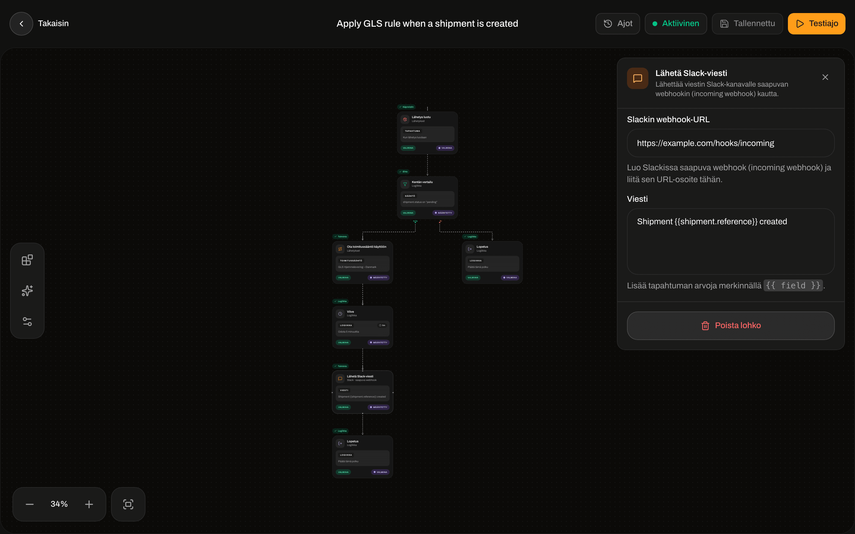The image size is (855, 534).
Task: Click the workflow title Apply GLS rule
Action: (x=427, y=24)
